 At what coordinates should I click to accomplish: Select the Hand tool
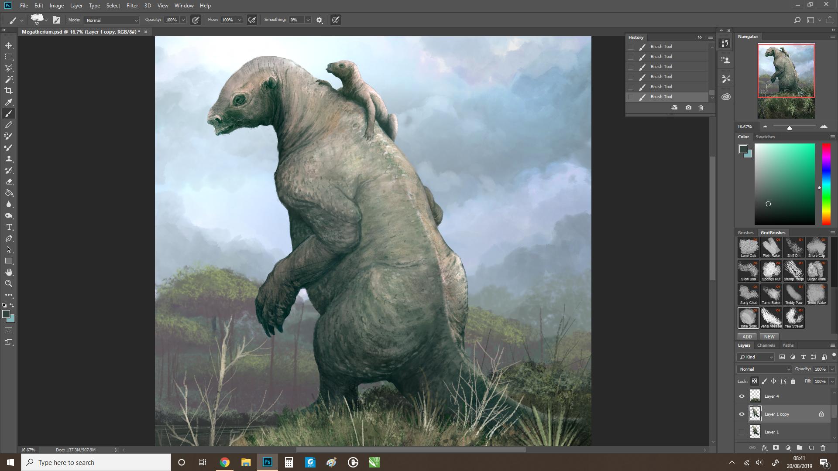pos(9,272)
